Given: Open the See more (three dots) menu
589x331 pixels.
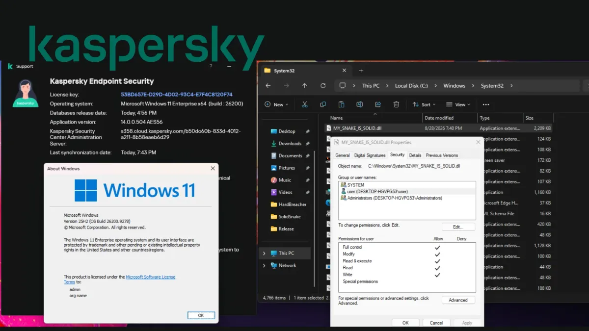Looking at the screenshot, I should [486, 104].
